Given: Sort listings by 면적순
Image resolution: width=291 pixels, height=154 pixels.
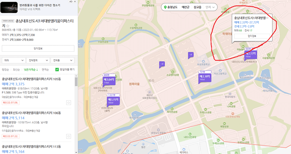Looking at the screenshot, I should click(x=45, y=69).
